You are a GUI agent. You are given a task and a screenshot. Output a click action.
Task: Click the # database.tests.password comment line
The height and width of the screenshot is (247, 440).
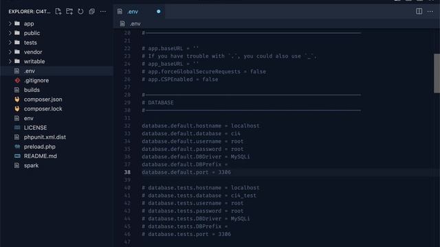(x=192, y=211)
